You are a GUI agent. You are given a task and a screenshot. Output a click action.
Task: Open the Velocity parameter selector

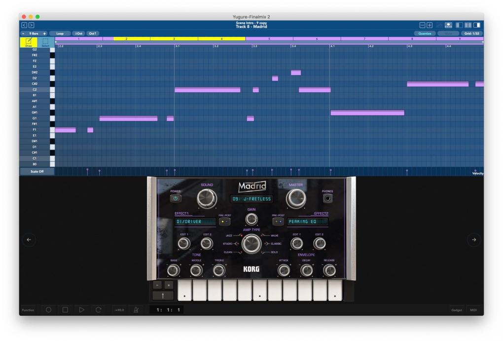tap(478, 173)
